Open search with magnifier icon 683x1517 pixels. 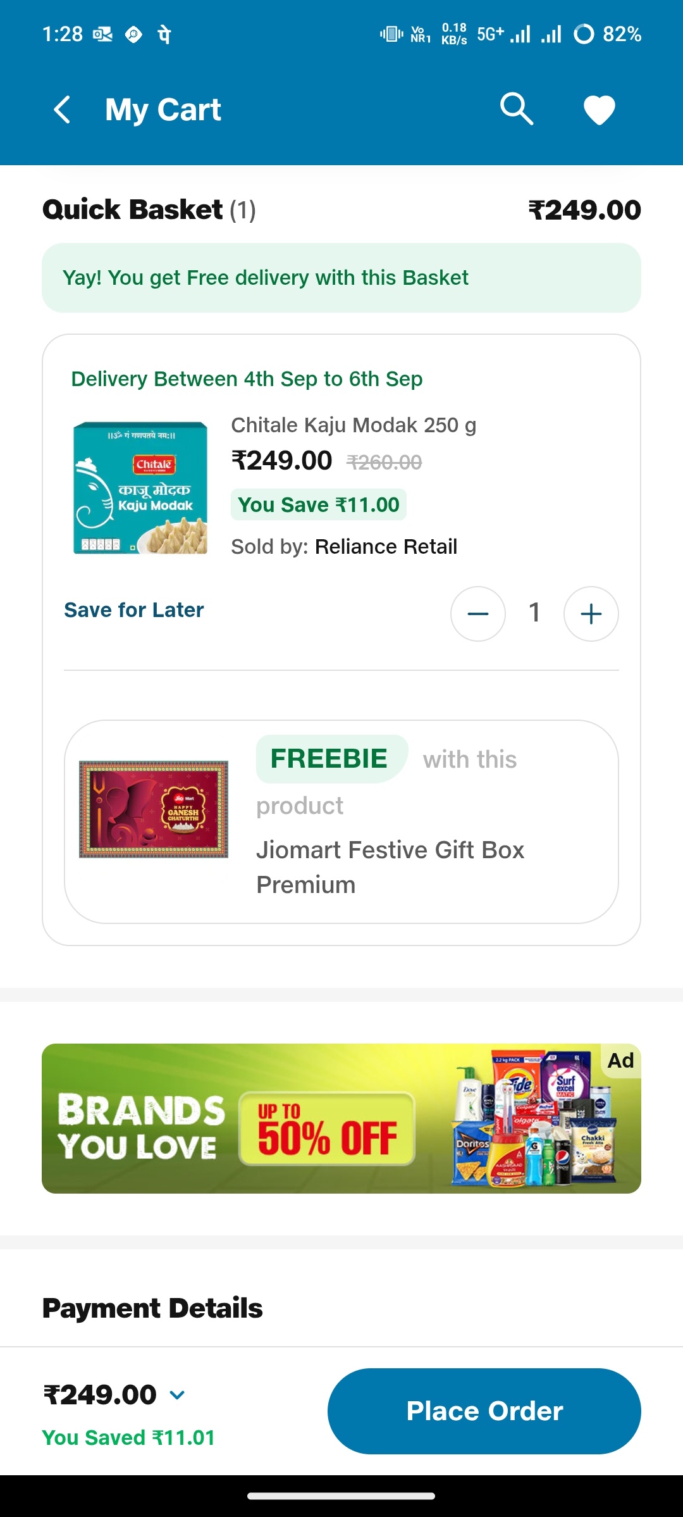click(x=516, y=109)
